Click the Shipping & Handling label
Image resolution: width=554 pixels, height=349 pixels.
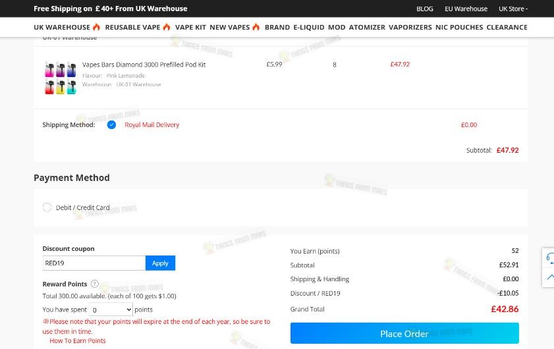(319, 279)
